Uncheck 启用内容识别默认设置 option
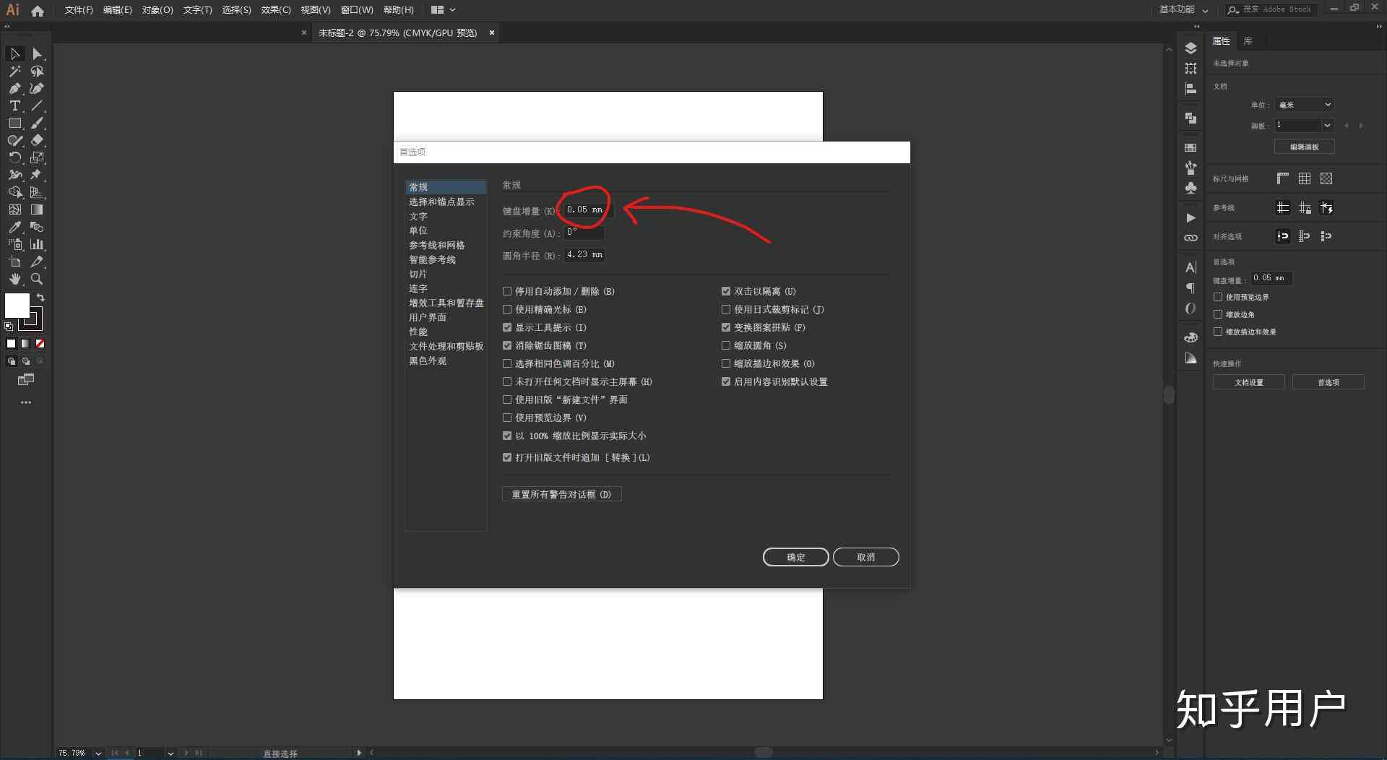1387x760 pixels. [726, 381]
